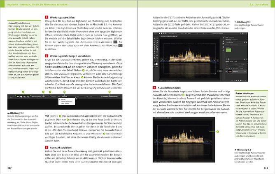This screenshot has width=275, height=174.
Task: Click the lock icon on the Hintergrund layer
Action: (x=245, y=72)
